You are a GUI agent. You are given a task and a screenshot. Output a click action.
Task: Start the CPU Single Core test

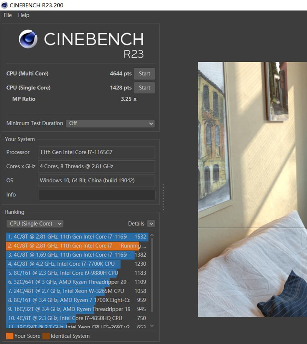[x=144, y=88]
